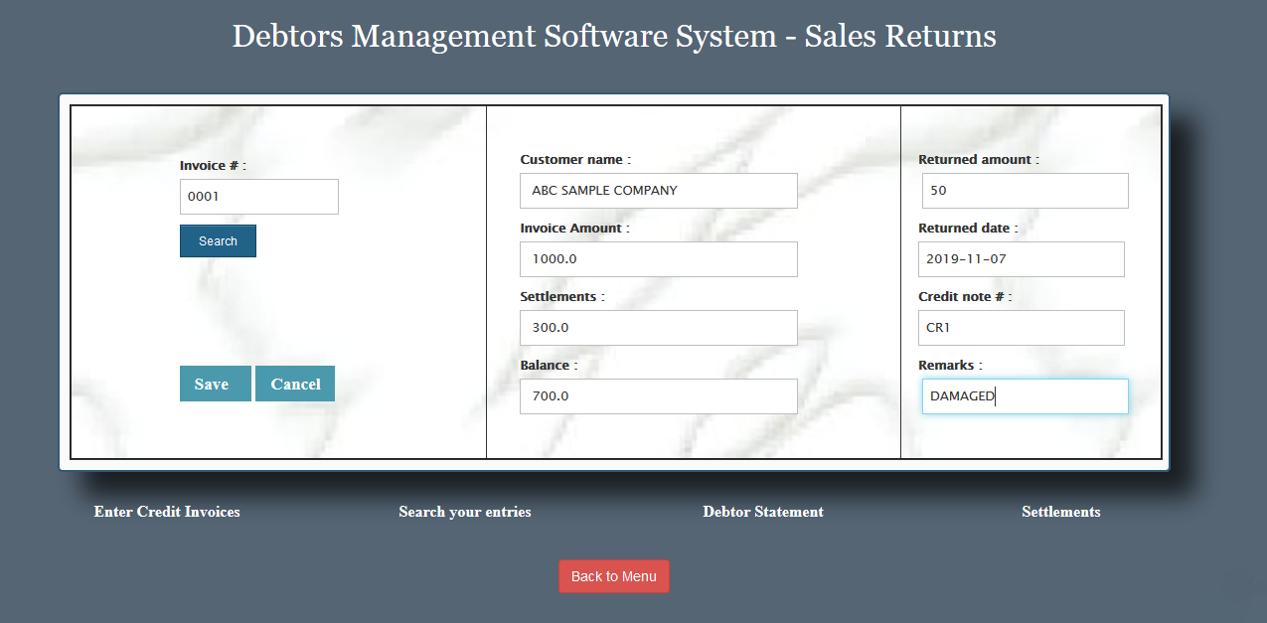The width and height of the screenshot is (1267, 623).
Task: Click the Credit note # label
Action: click(965, 297)
